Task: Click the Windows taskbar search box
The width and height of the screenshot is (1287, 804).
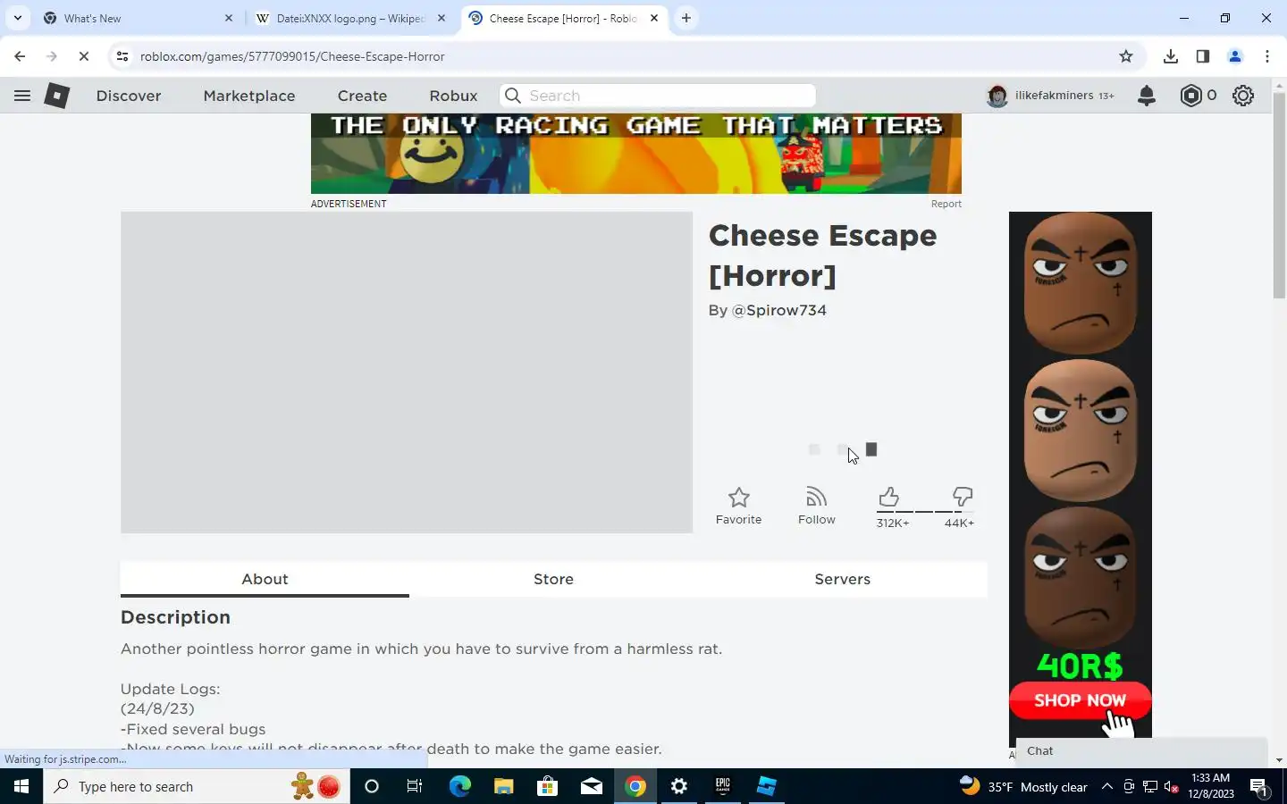Action: [197, 787]
